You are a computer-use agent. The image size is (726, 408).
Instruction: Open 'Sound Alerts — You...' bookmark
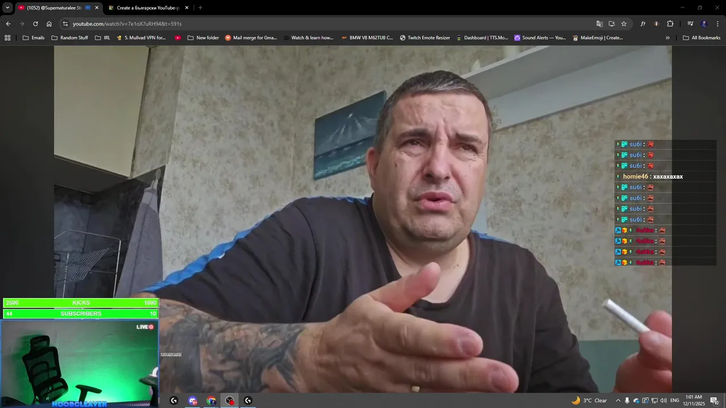[540, 37]
